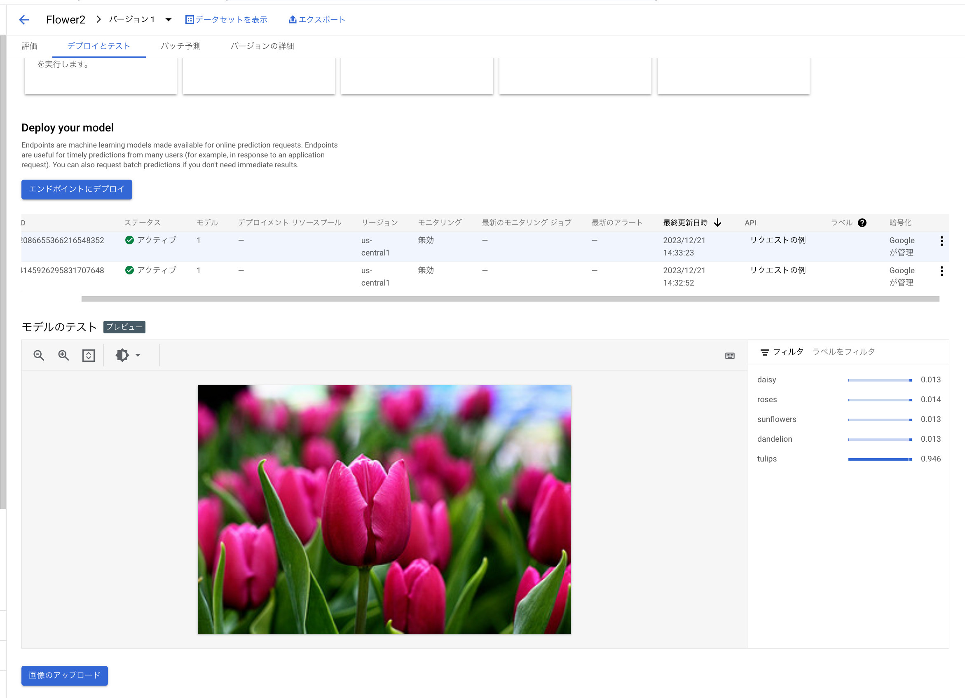The image size is (965, 698).
Task: Toggle sort arrow on 最終更新日時 column
Action: tap(717, 223)
